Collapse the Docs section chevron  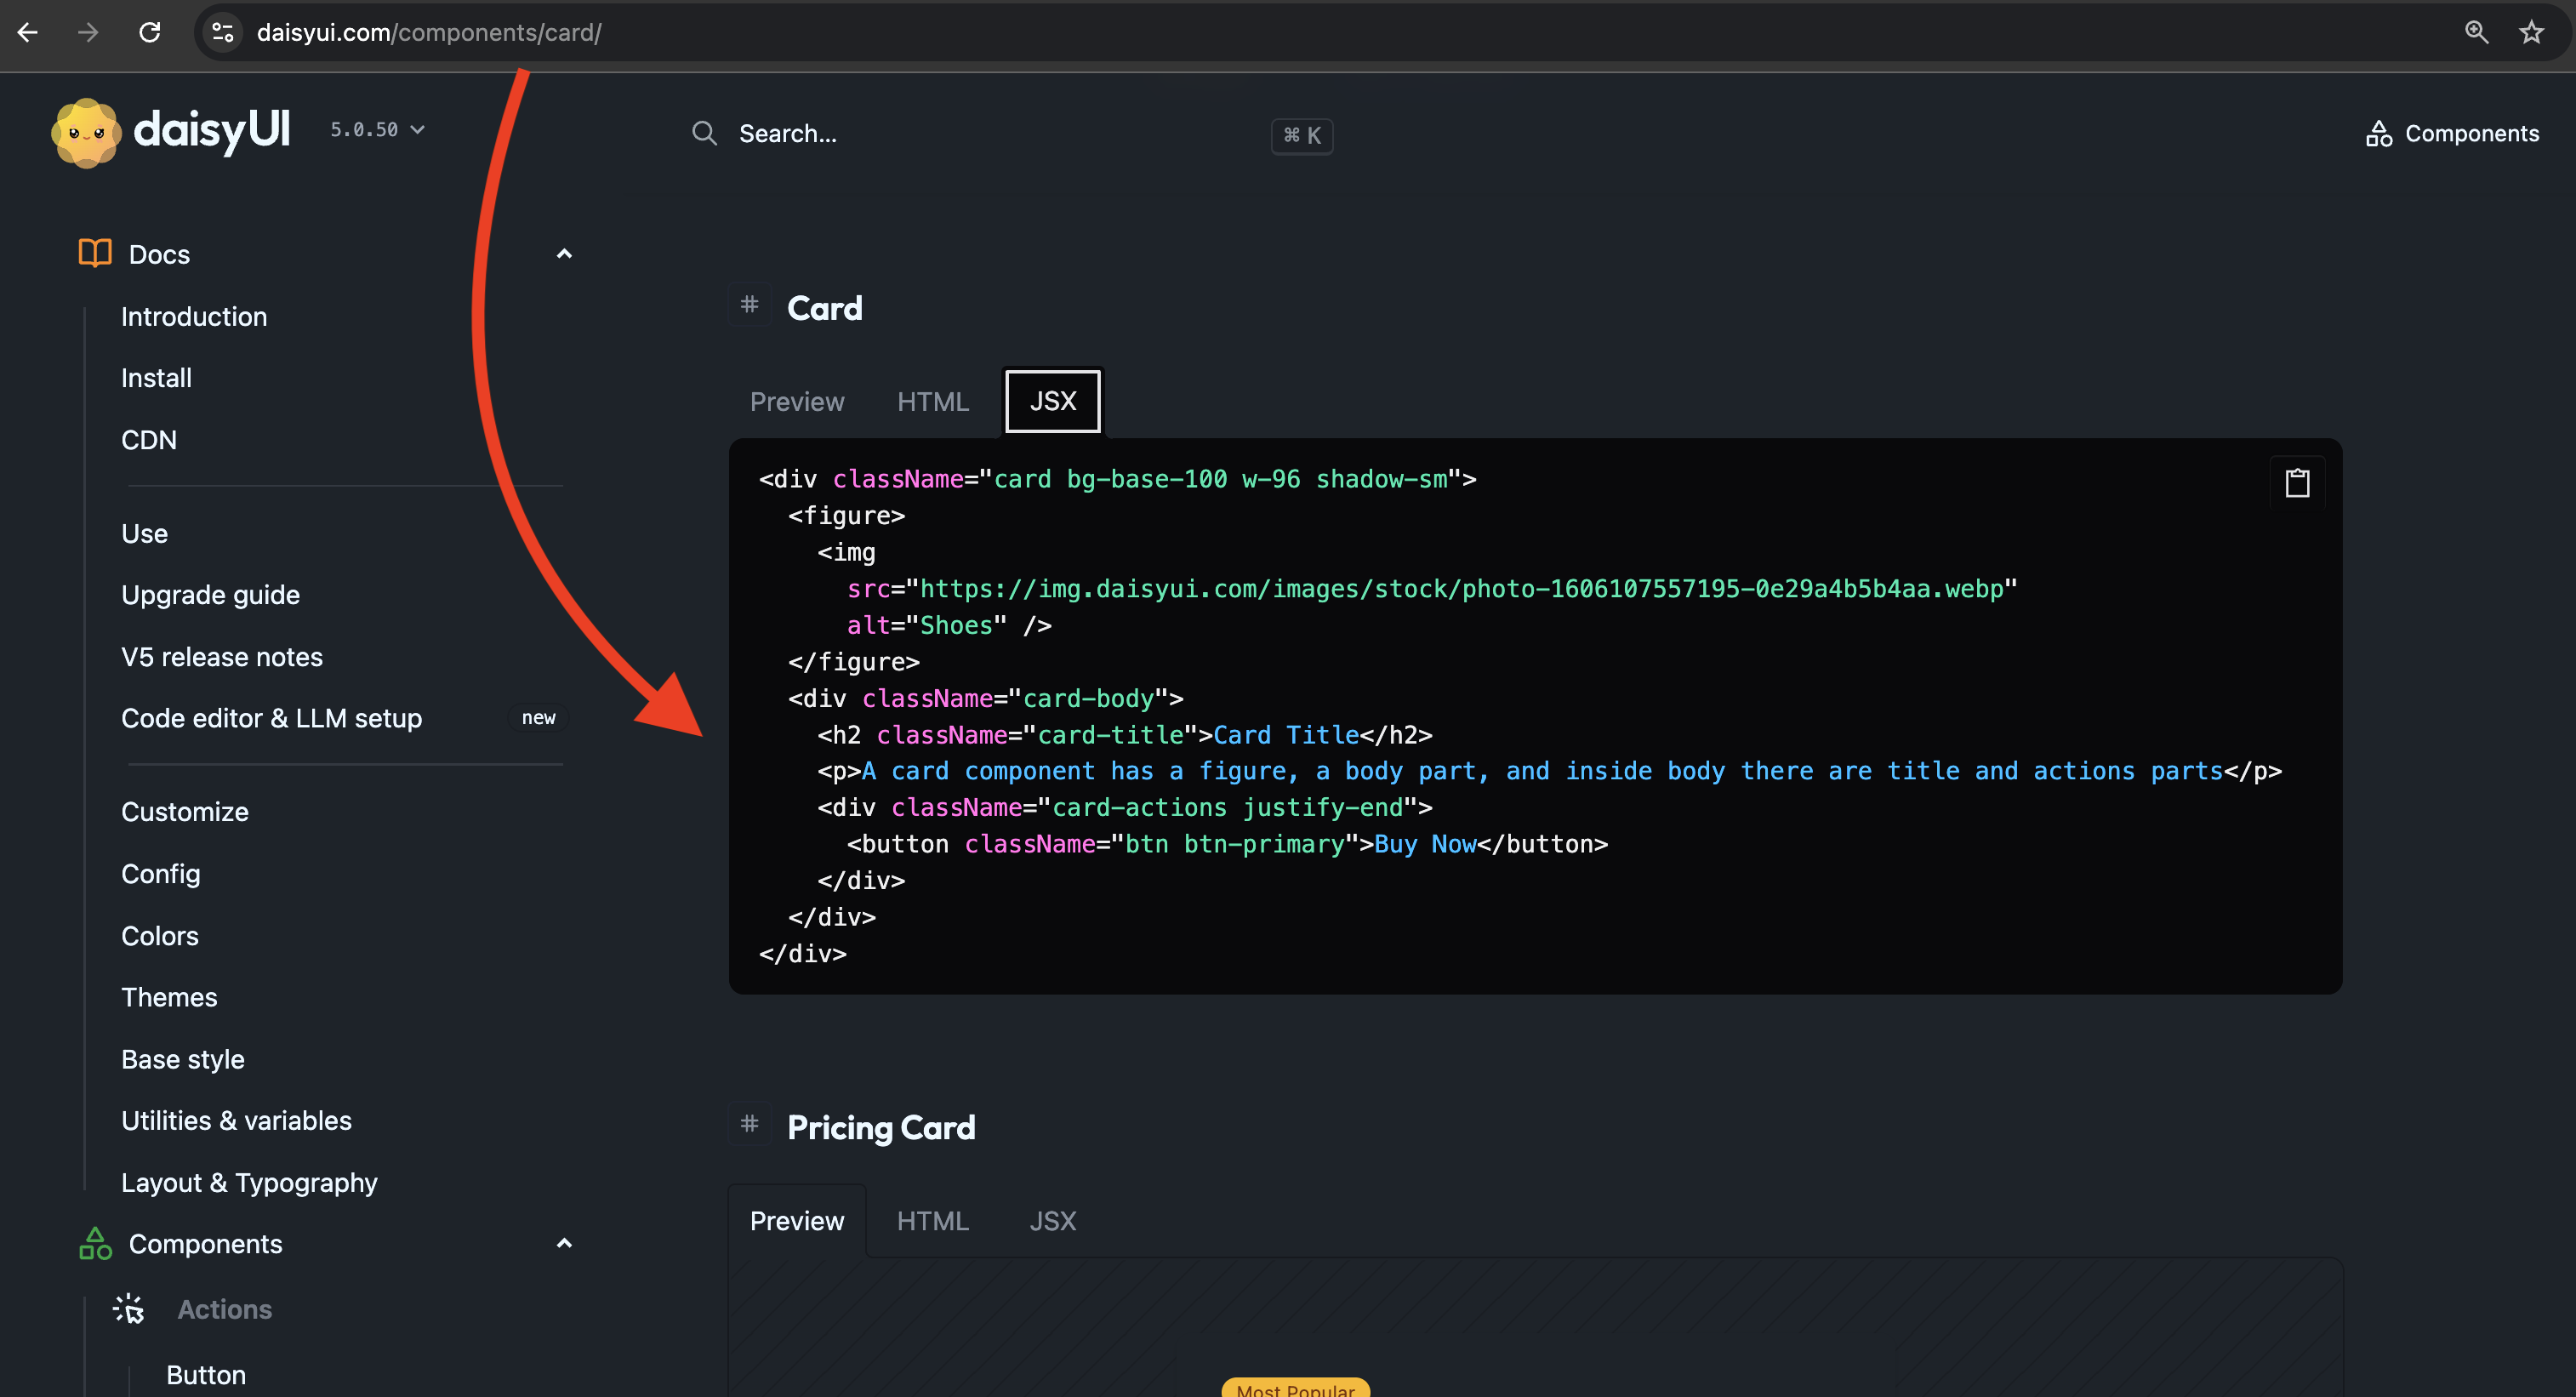[x=564, y=254]
